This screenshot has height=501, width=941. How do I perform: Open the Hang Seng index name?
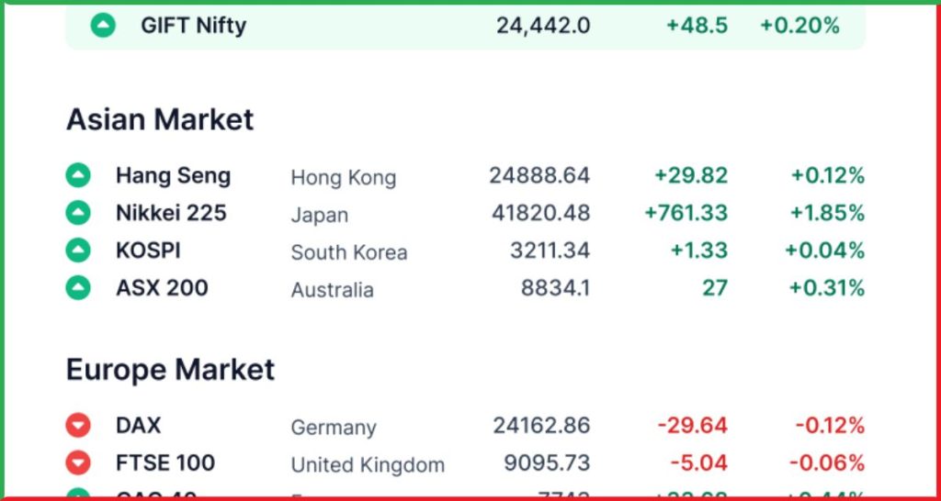(174, 175)
